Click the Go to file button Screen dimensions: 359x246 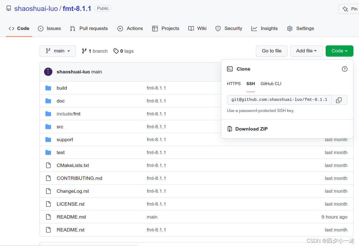tap(272, 51)
